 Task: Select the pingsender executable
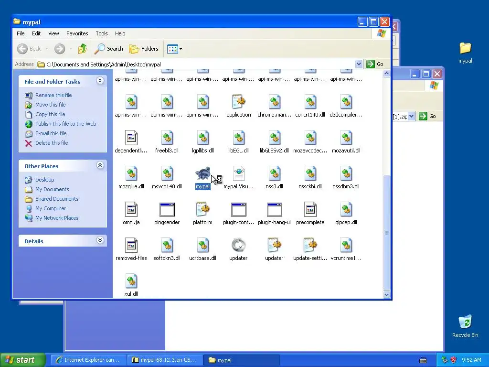(x=167, y=214)
